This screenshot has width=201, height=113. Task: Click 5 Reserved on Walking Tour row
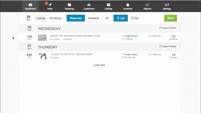point(155,36)
